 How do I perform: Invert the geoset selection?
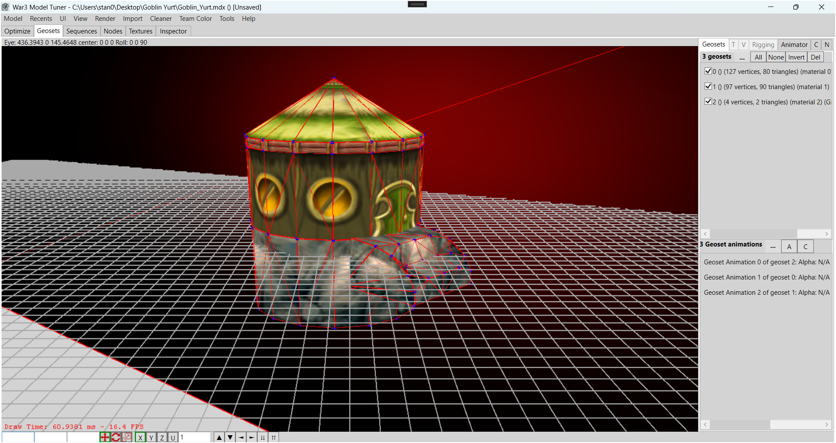[796, 57]
